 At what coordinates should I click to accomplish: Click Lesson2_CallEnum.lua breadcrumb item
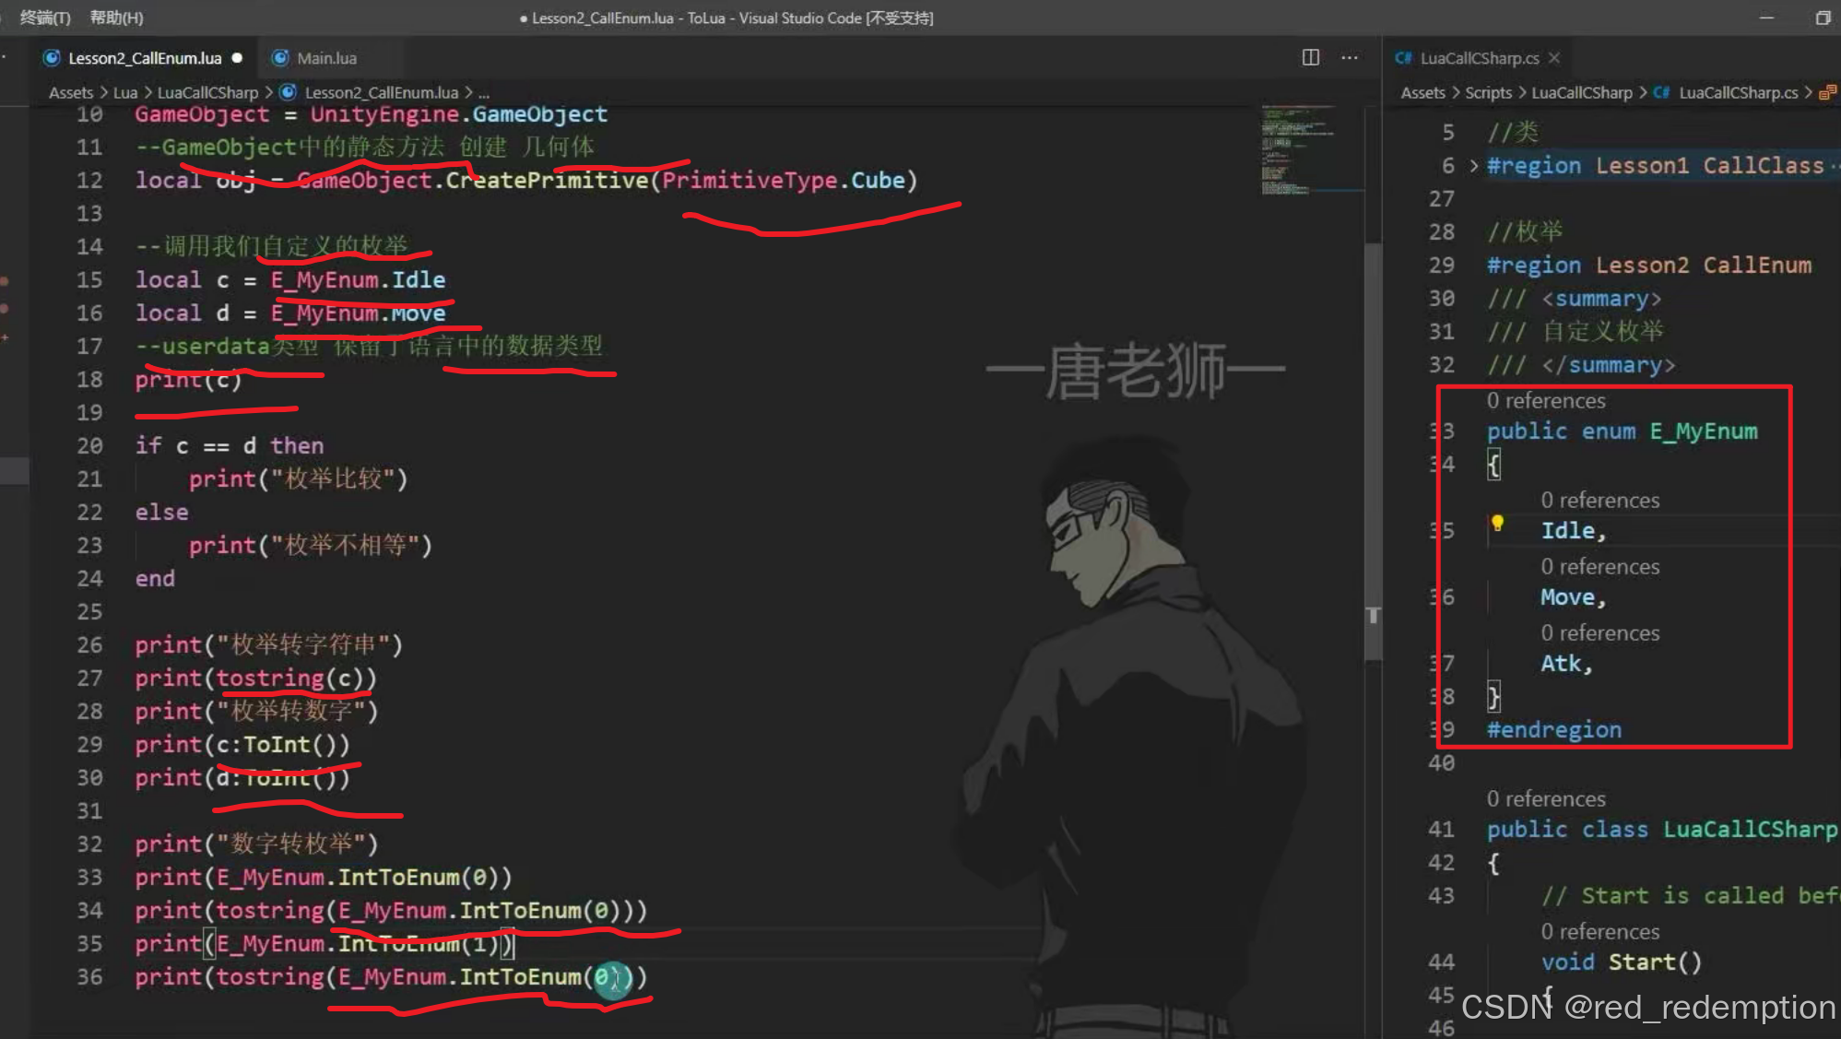coord(381,92)
